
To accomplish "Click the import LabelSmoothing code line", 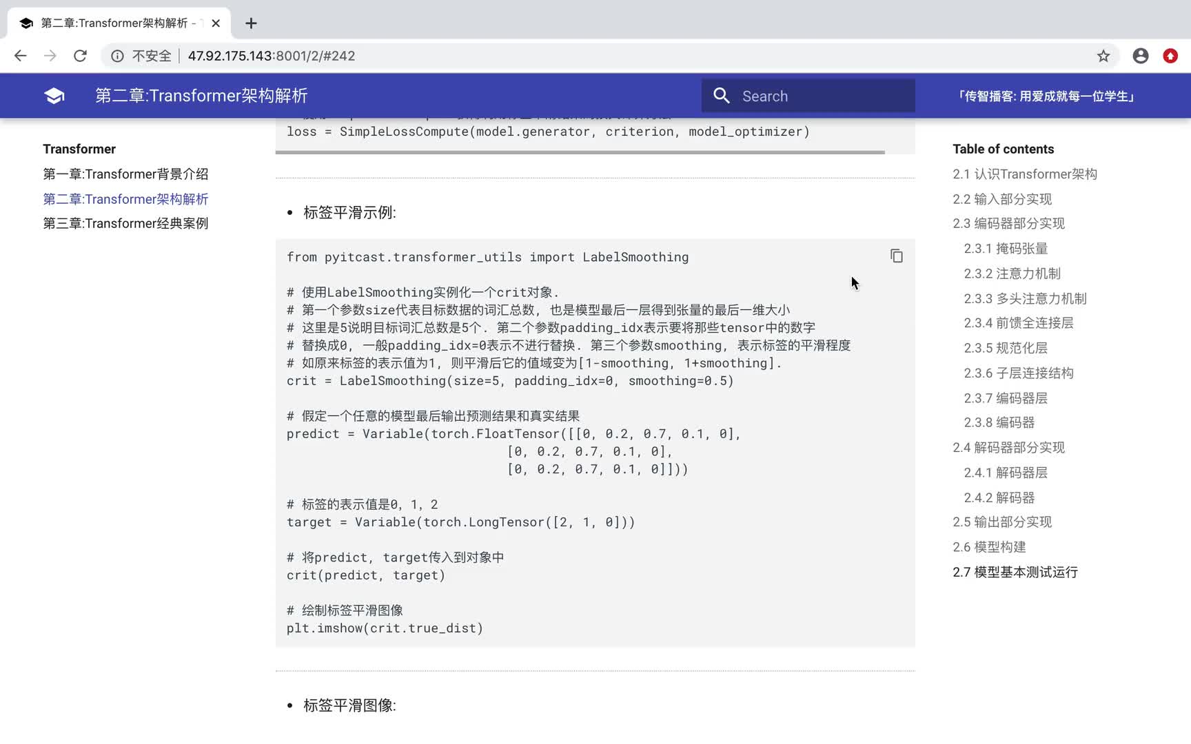I will 487,257.
